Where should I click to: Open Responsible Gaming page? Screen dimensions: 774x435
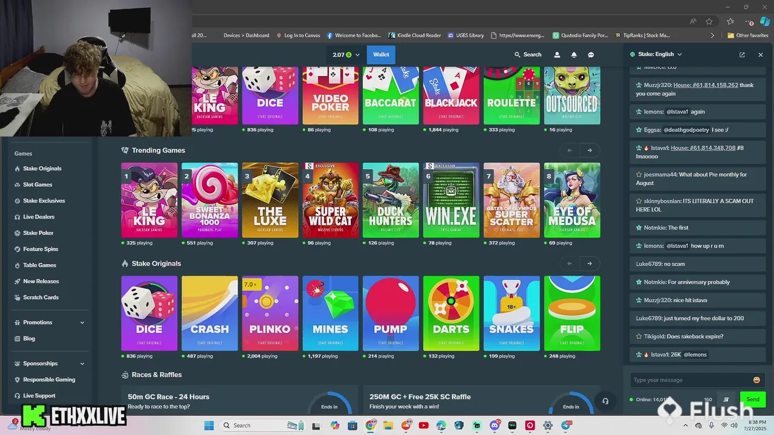(49, 379)
